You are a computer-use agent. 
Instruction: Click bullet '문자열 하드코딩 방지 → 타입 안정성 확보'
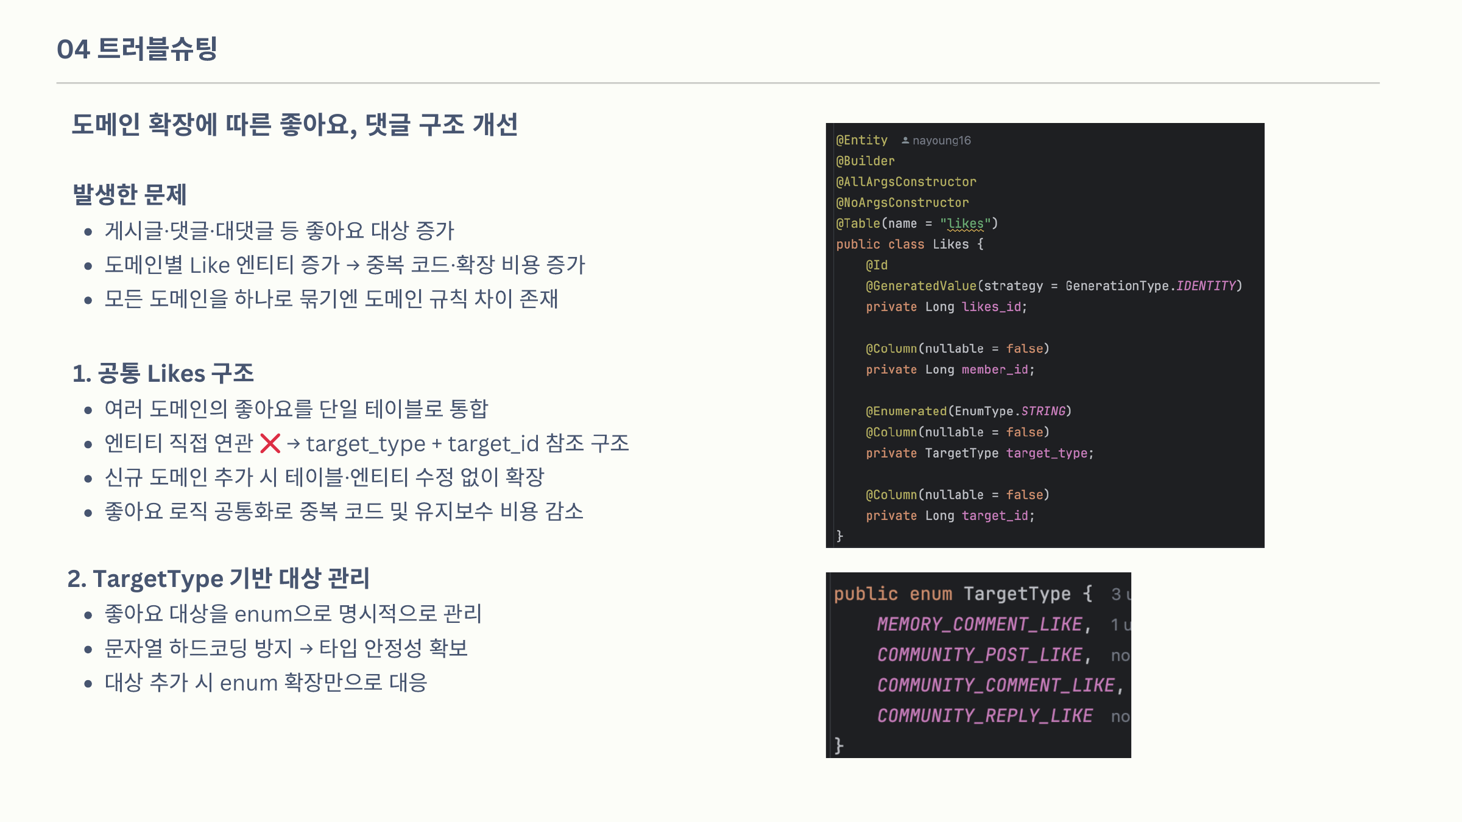(286, 648)
